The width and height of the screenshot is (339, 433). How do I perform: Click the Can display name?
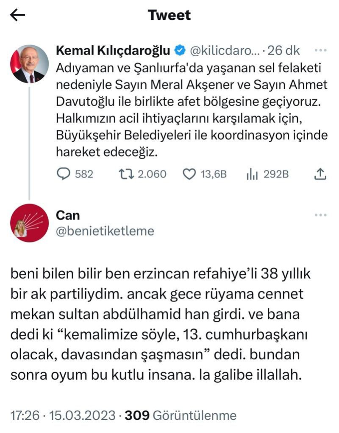[68, 215]
